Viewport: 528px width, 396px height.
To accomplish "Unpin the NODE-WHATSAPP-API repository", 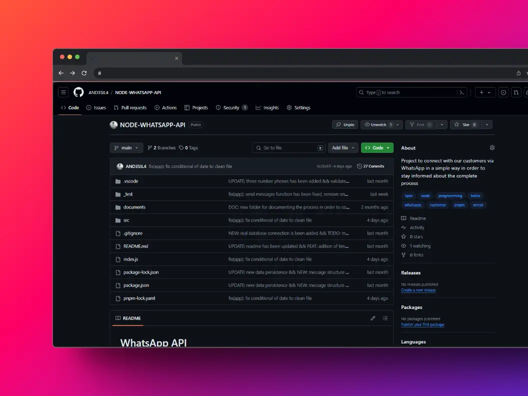I will click(x=344, y=124).
